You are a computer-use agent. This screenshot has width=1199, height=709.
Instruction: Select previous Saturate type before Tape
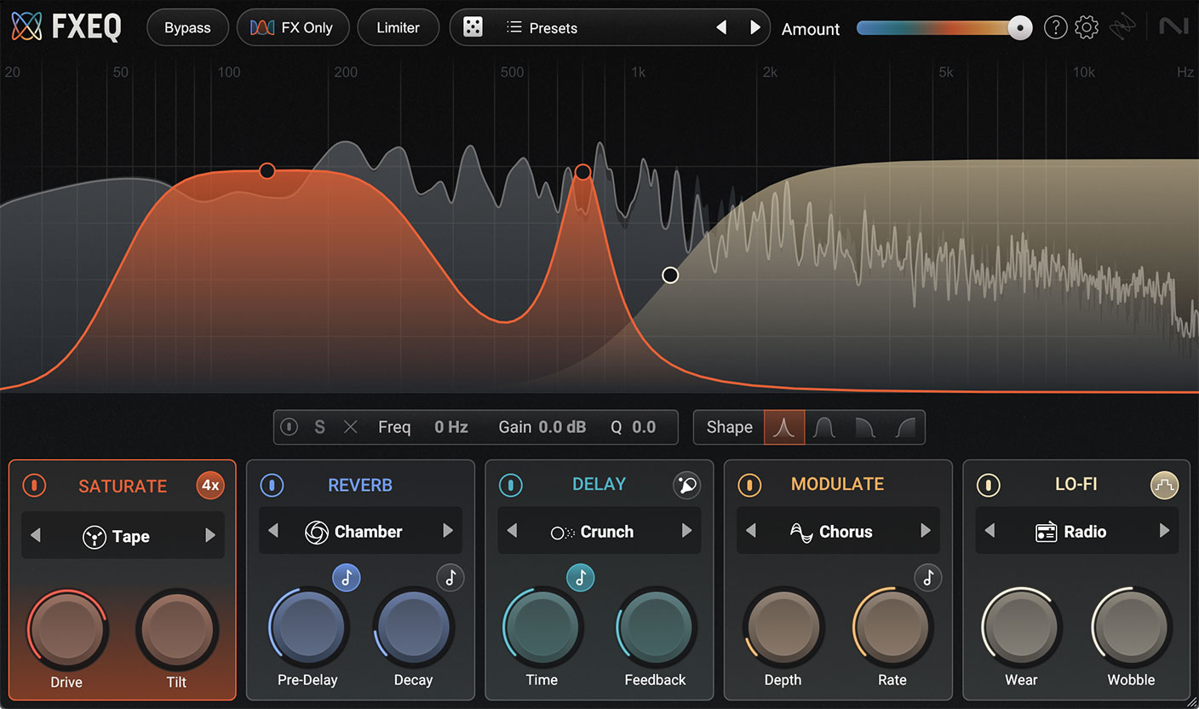click(35, 536)
